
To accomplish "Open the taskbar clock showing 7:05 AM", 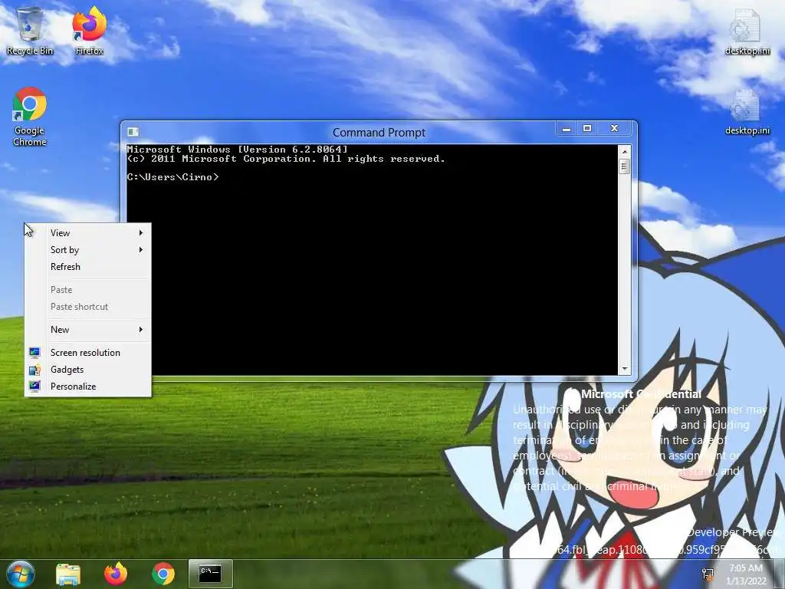I will [746, 574].
